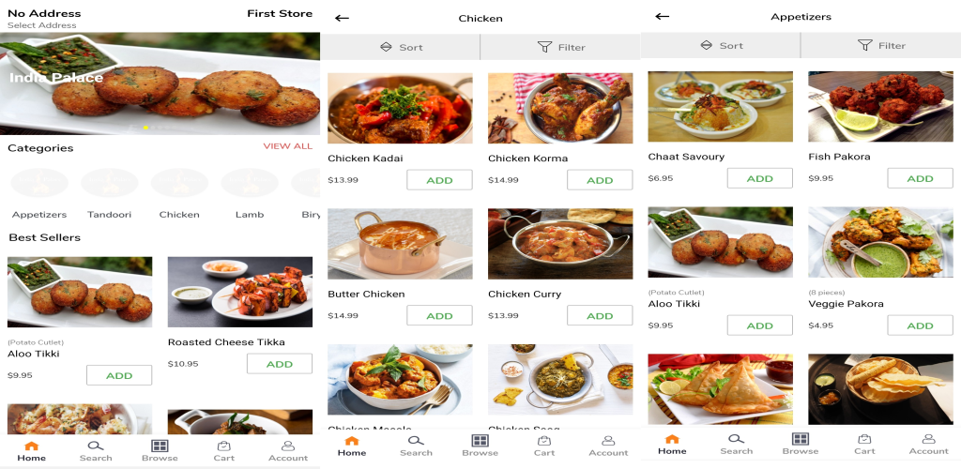Select the Tandoori category
The width and height of the screenshot is (961, 469).
pyautogui.click(x=110, y=192)
